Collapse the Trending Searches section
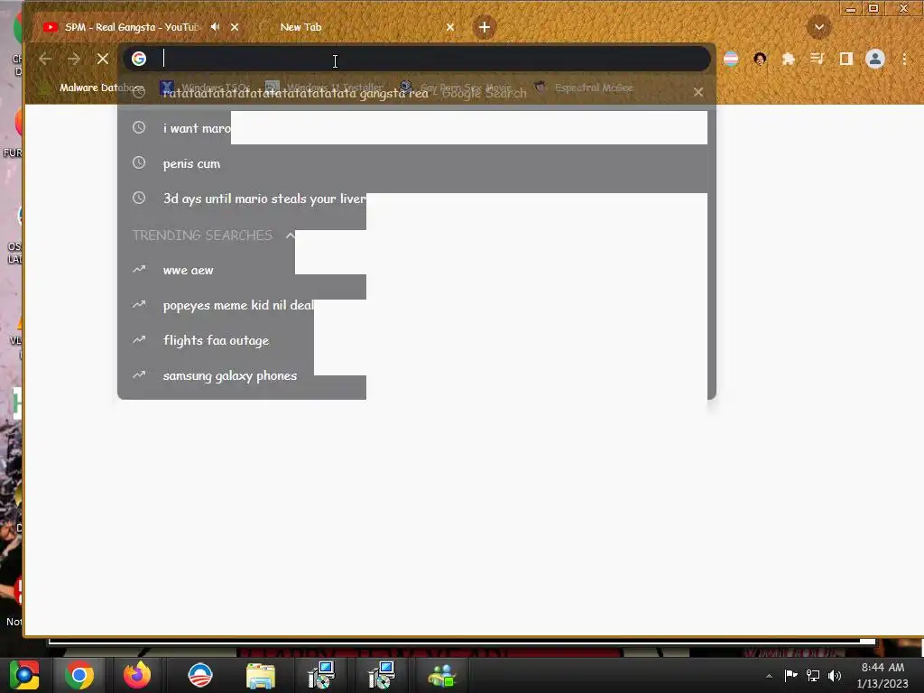The width and height of the screenshot is (924, 693). pos(290,236)
